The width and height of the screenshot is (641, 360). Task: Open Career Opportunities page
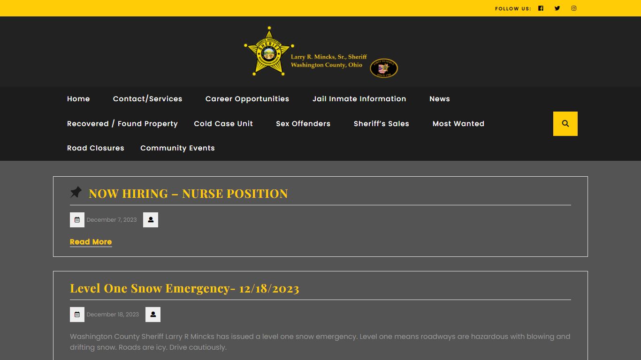pyautogui.click(x=247, y=99)
